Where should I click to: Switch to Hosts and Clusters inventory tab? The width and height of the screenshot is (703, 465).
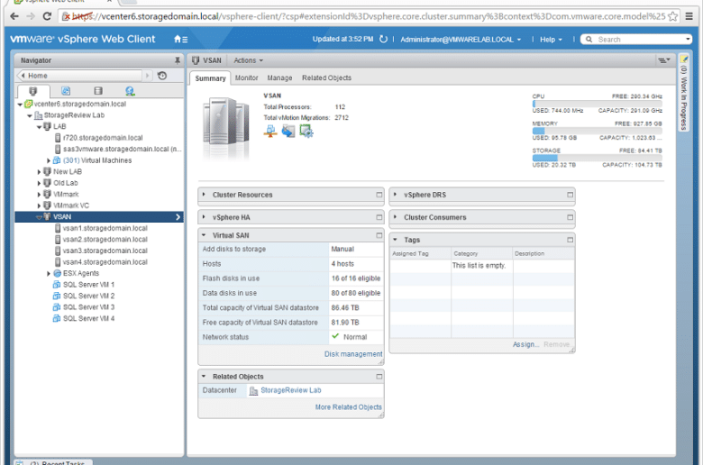32,91
